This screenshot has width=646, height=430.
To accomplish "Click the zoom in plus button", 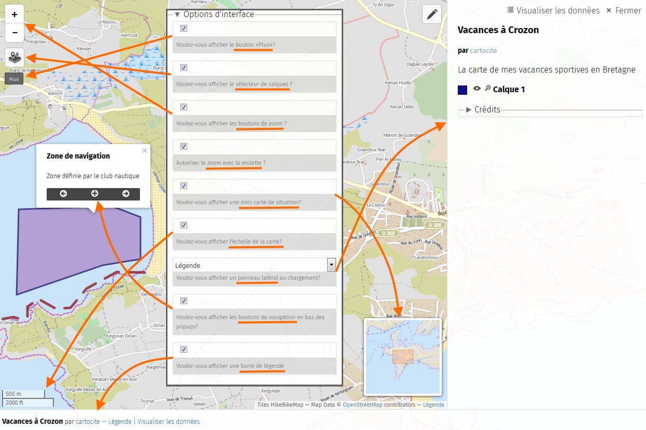I will pos(15,15).
